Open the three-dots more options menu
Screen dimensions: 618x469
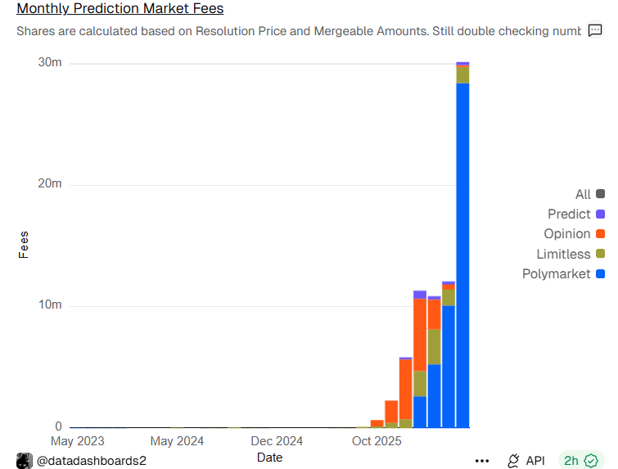482,461
